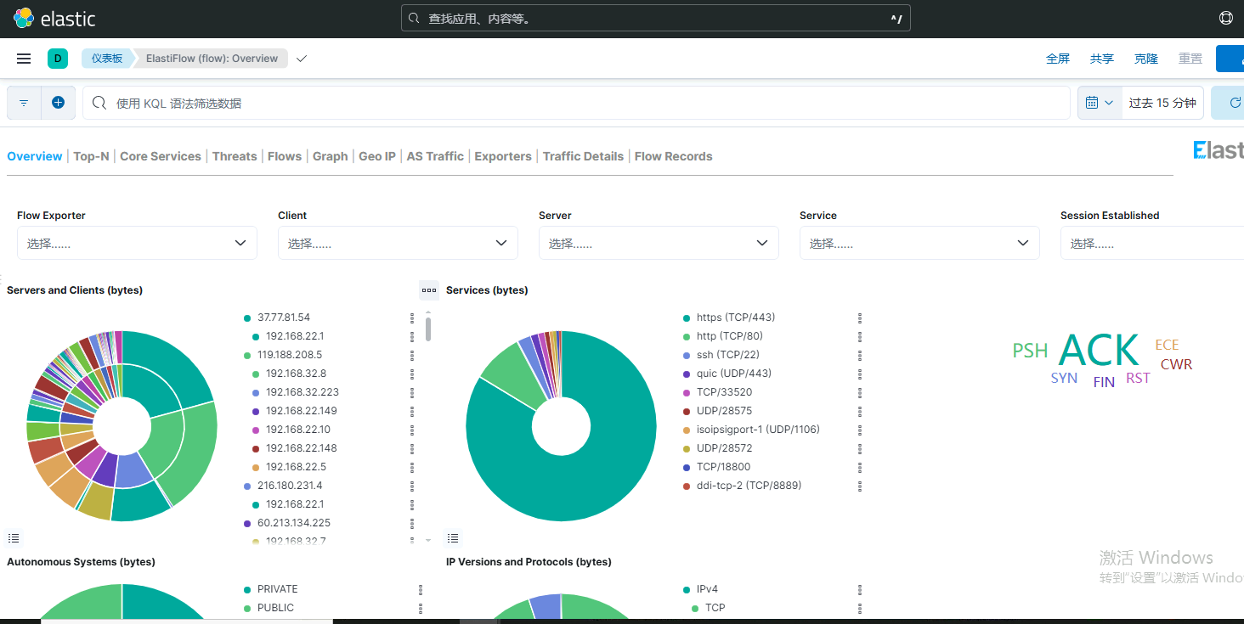Screen dimensions: 1244x624
Task: Go to the Graph tab
Action: point(331,156)
